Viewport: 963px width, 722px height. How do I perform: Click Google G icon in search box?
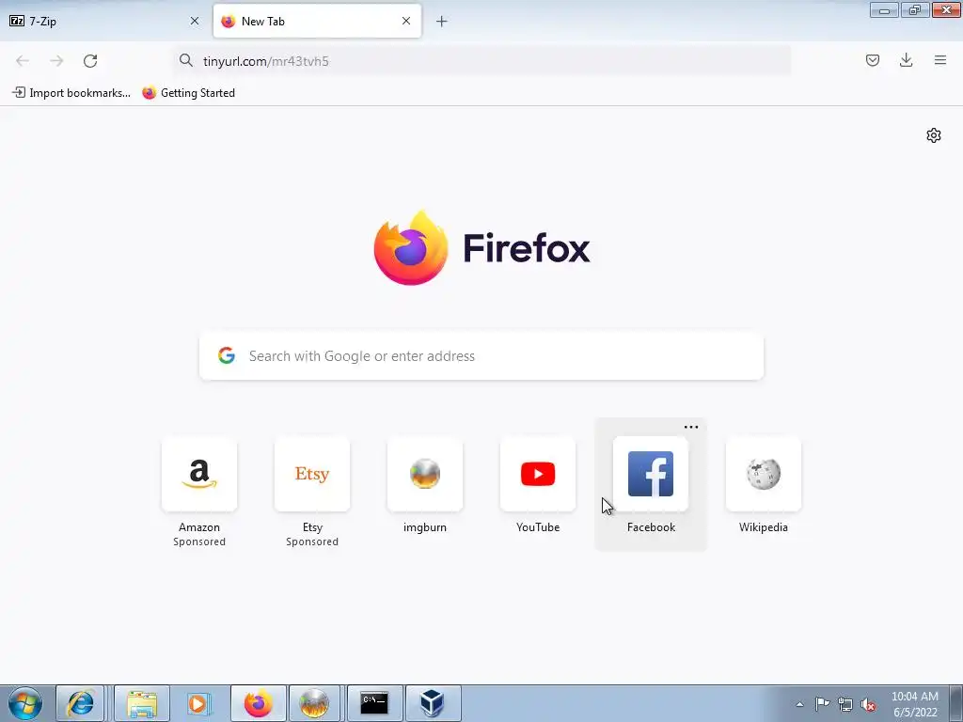227,355
